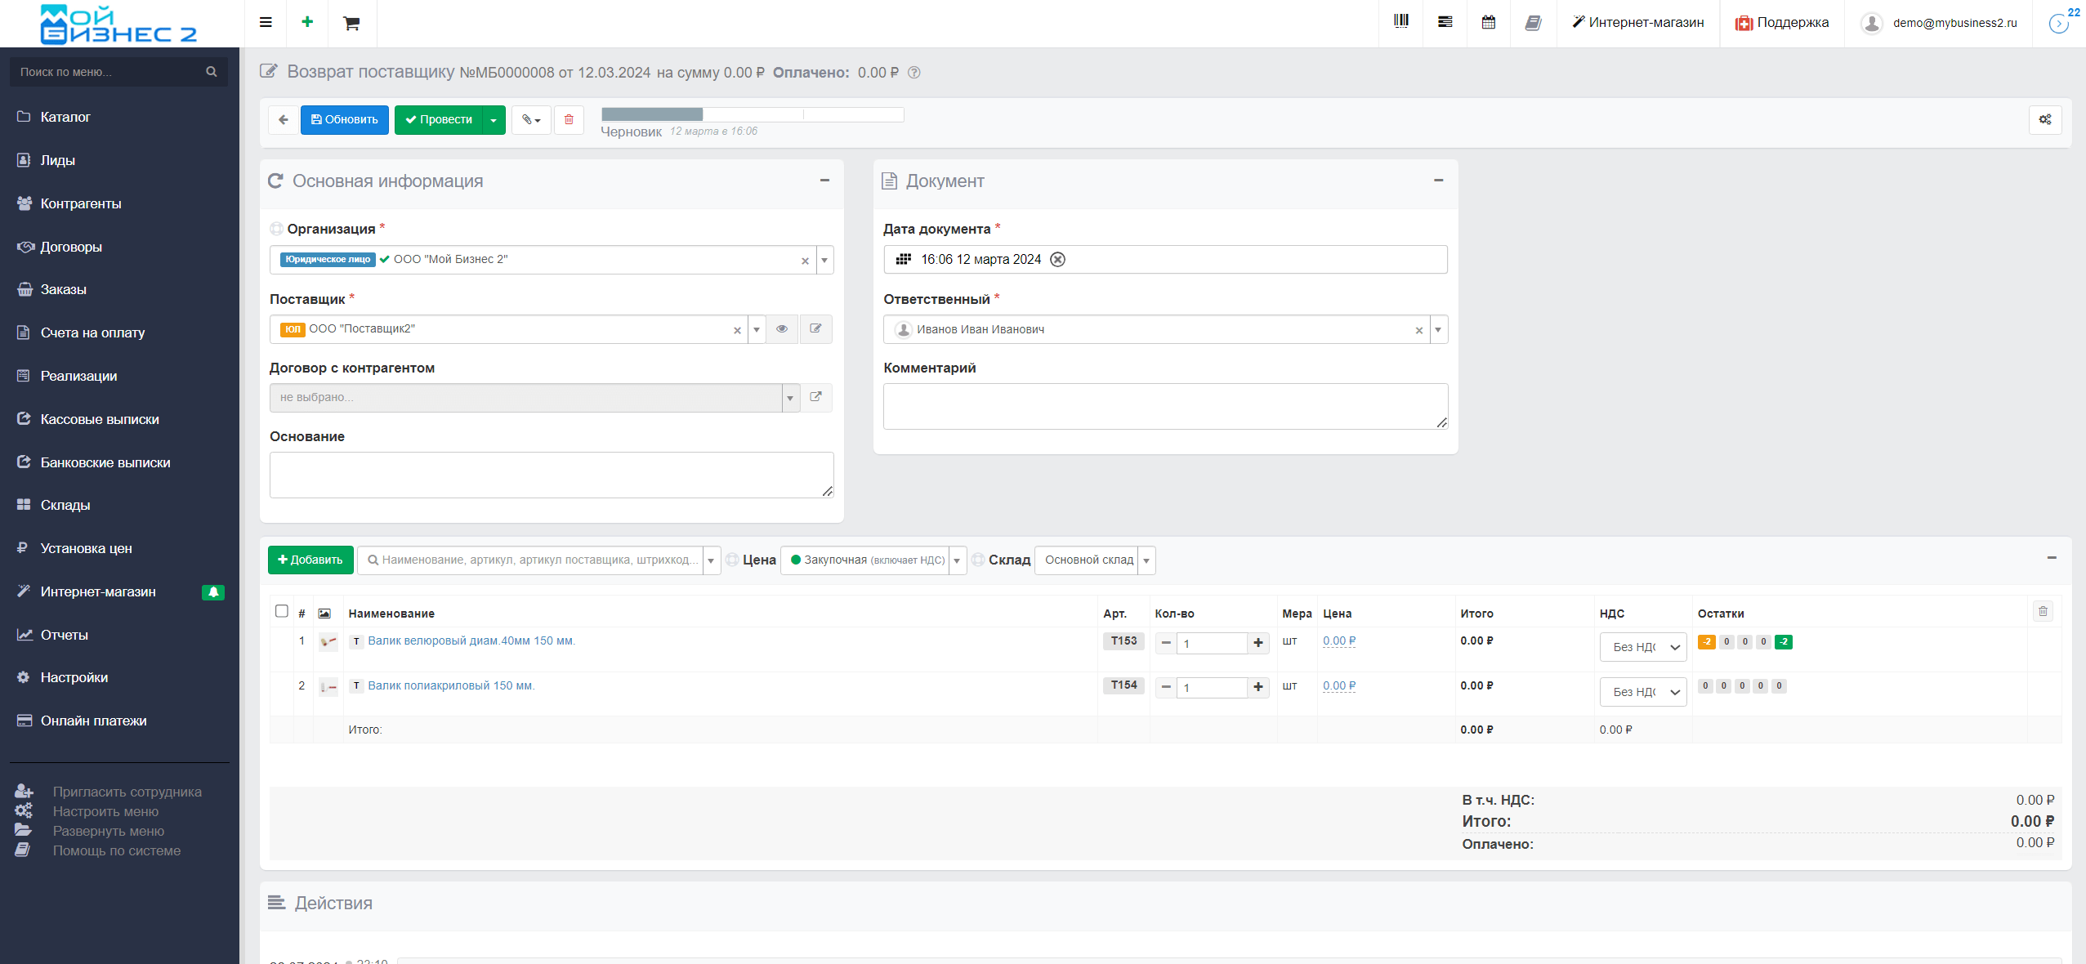Open Контрагенты in the sidebar menu

click(x=80, y=203)
